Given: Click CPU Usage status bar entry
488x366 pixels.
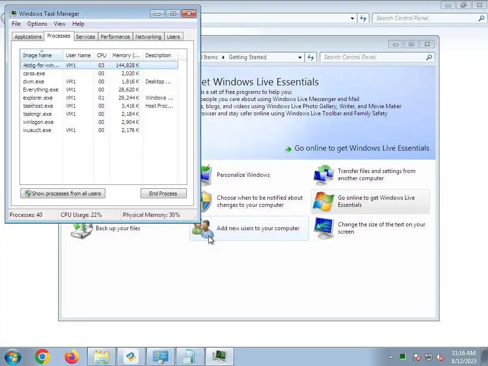Looking at the screenshot, I should tap(81, 215).
